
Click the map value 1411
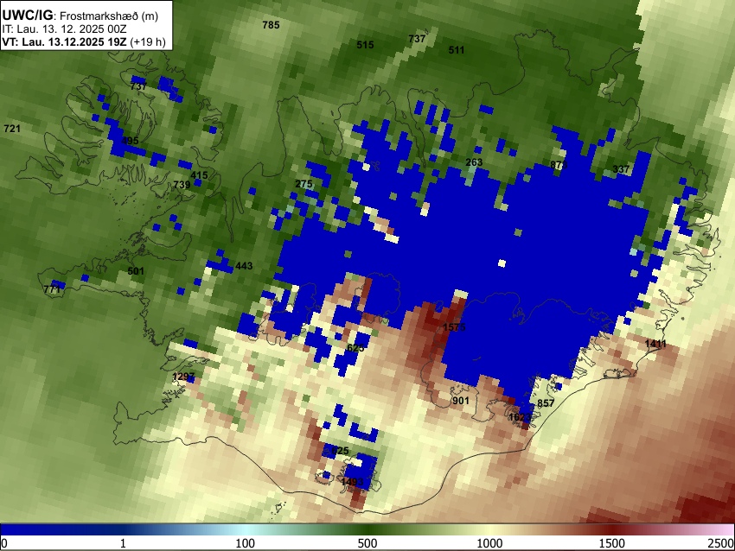pyautogui.click(x=655, y=344)
